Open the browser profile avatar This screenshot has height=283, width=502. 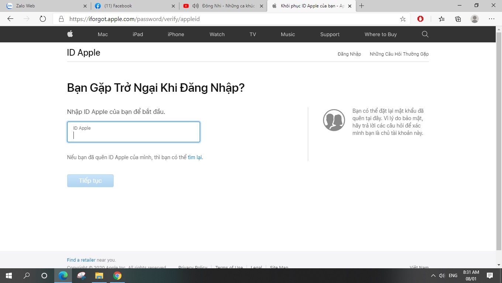click(475, 19)
